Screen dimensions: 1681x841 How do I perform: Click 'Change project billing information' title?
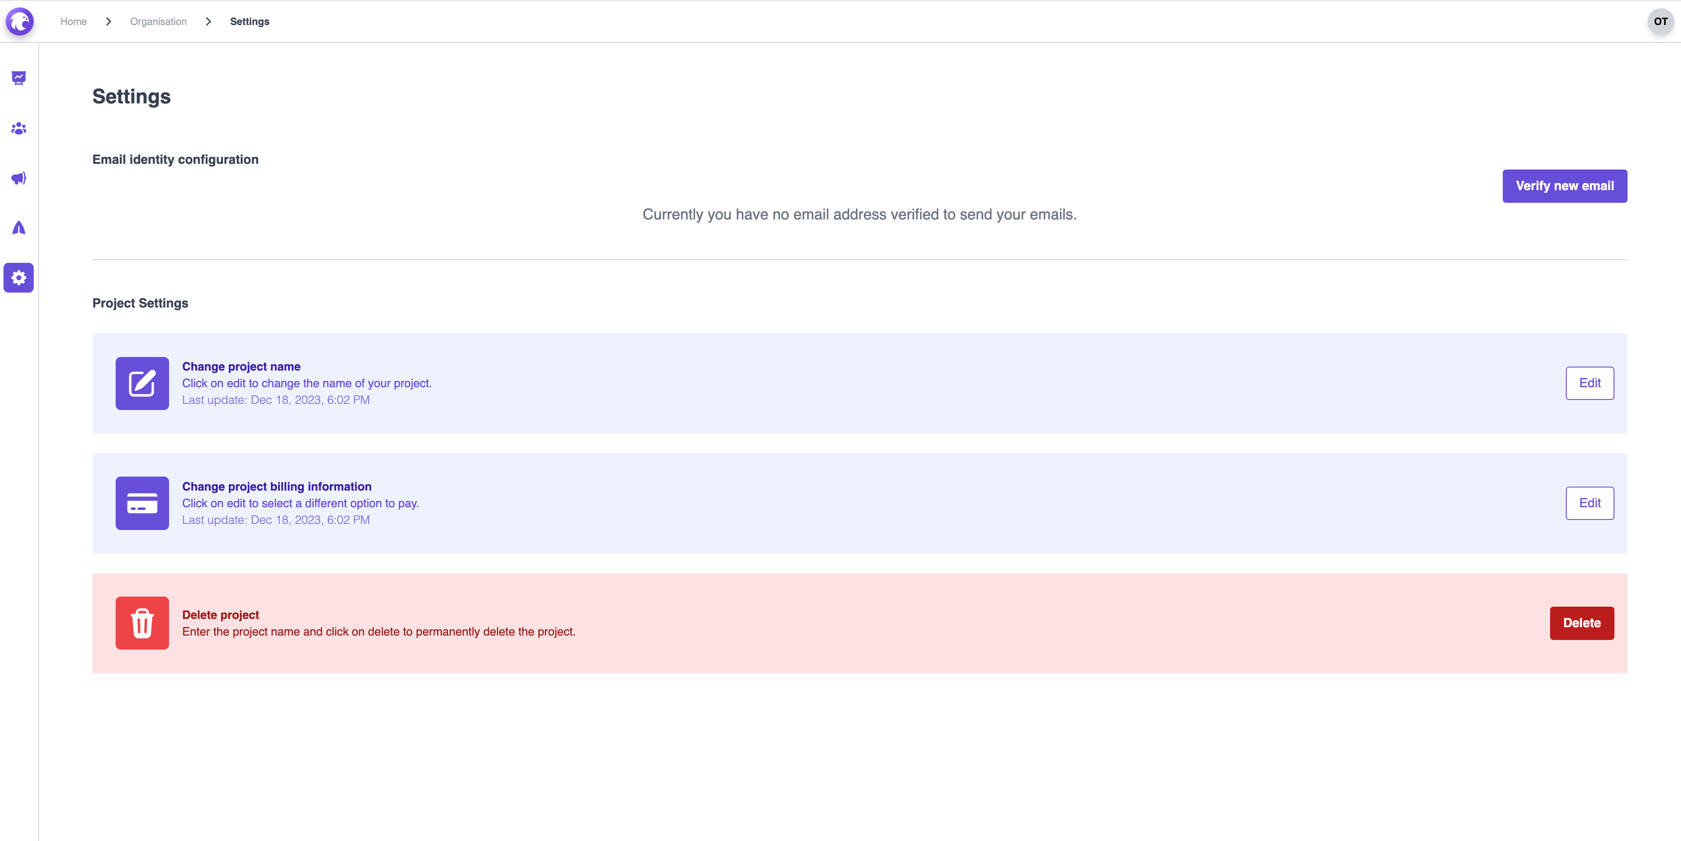(x=277, y=487)
